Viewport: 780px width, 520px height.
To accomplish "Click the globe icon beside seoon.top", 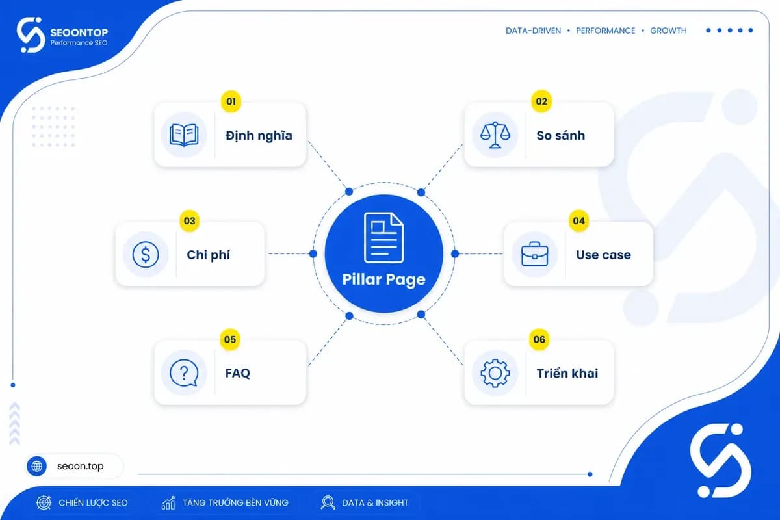I will (x=37, y=466).
